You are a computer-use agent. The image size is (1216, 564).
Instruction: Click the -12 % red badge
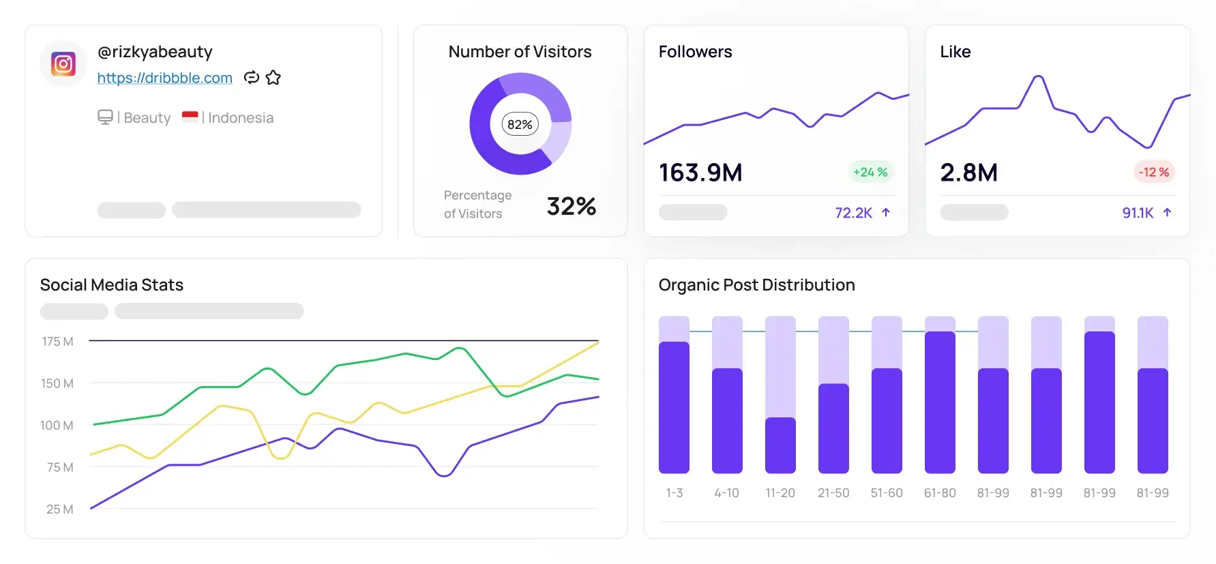(x=1153, y=172)
